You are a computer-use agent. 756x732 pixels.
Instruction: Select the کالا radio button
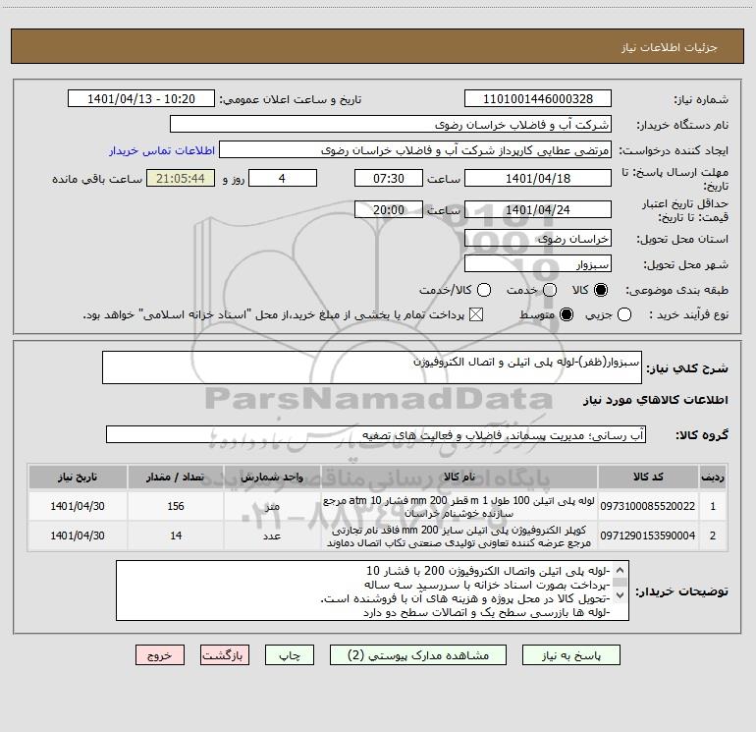(x=601, y=290)
